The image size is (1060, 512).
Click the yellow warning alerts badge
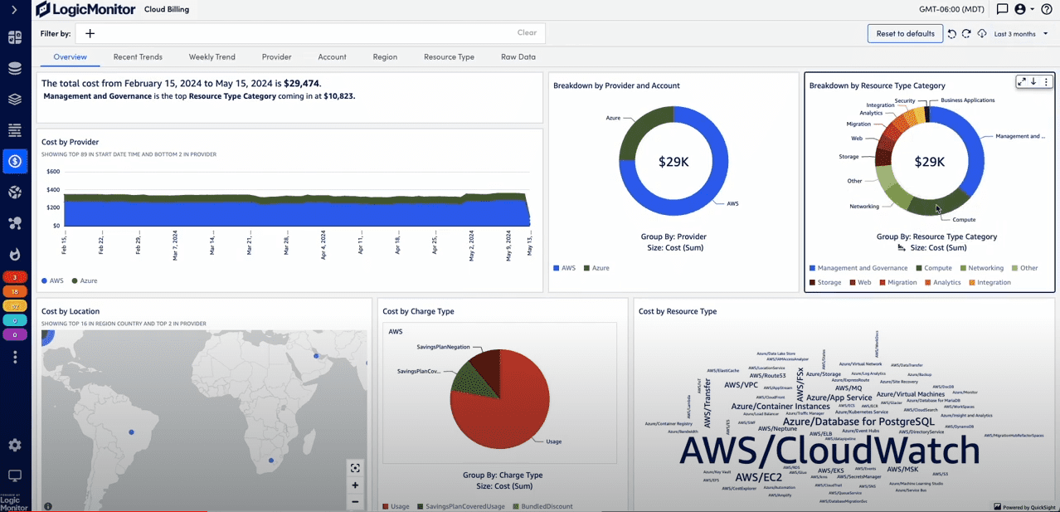point(15,306)
